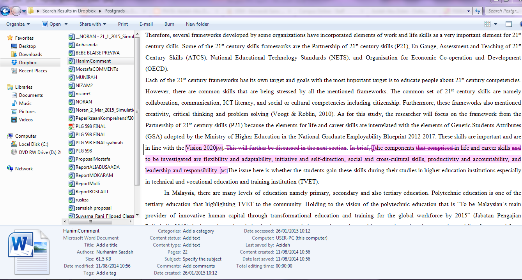522x280 pixels.
Task: Open the Music library
Action: pyautogui.click(x=25, y=103)
